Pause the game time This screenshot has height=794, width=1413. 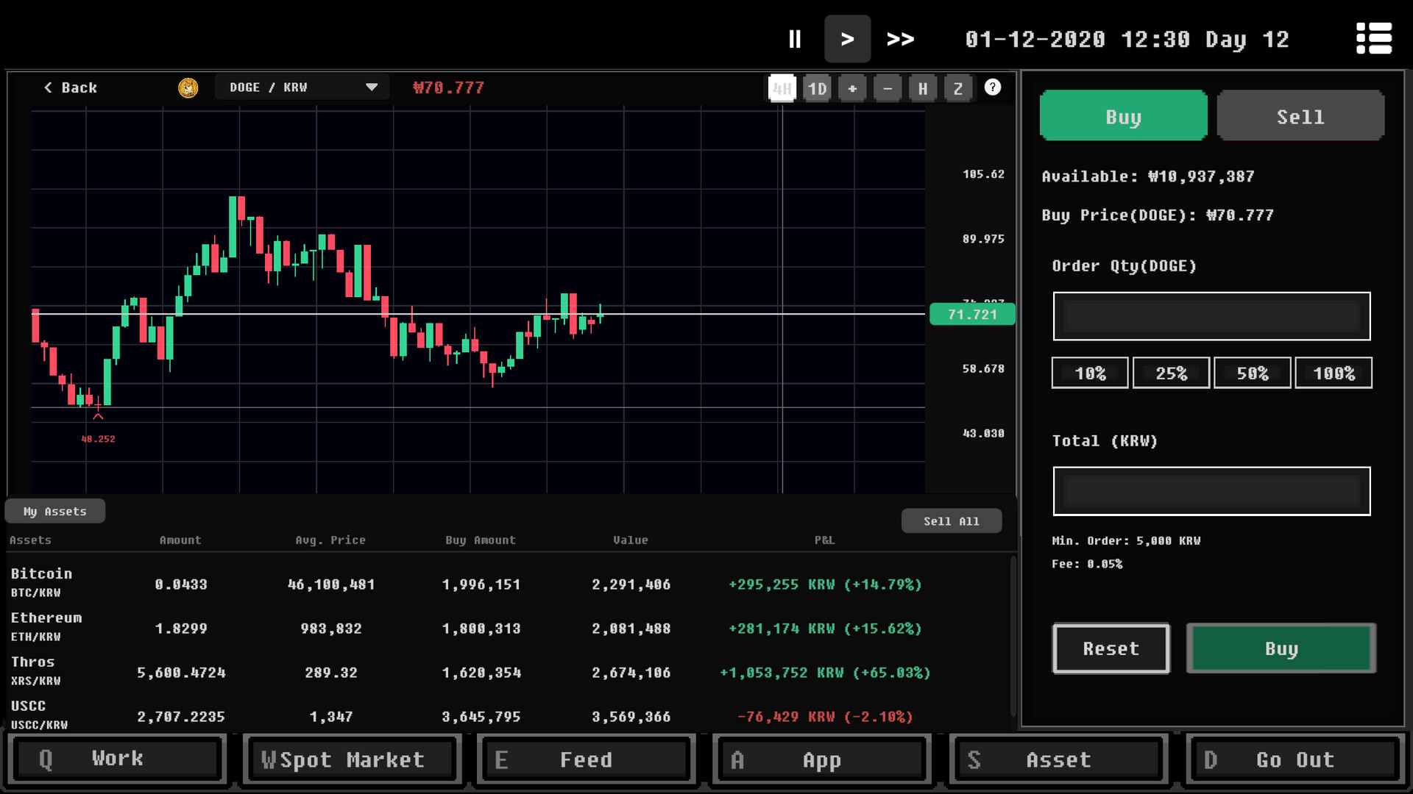(x=794, y=39)
